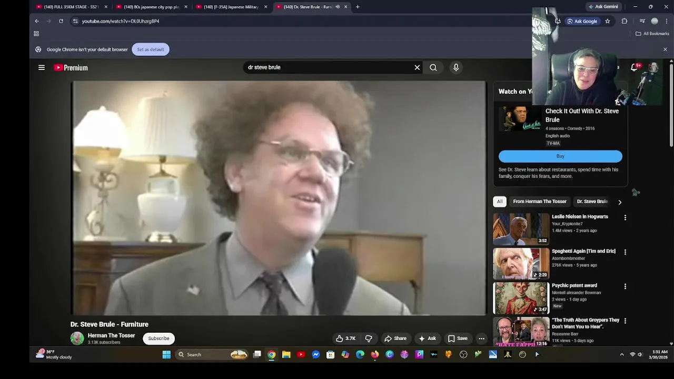The image size is (674, 379).
Task: Open Chrome profile avatar
Action: click(655, 21)
